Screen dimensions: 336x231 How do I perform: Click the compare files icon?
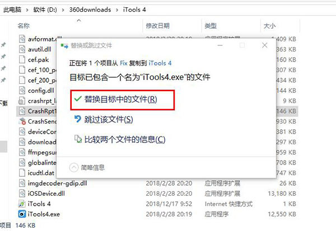coord(78,139)
